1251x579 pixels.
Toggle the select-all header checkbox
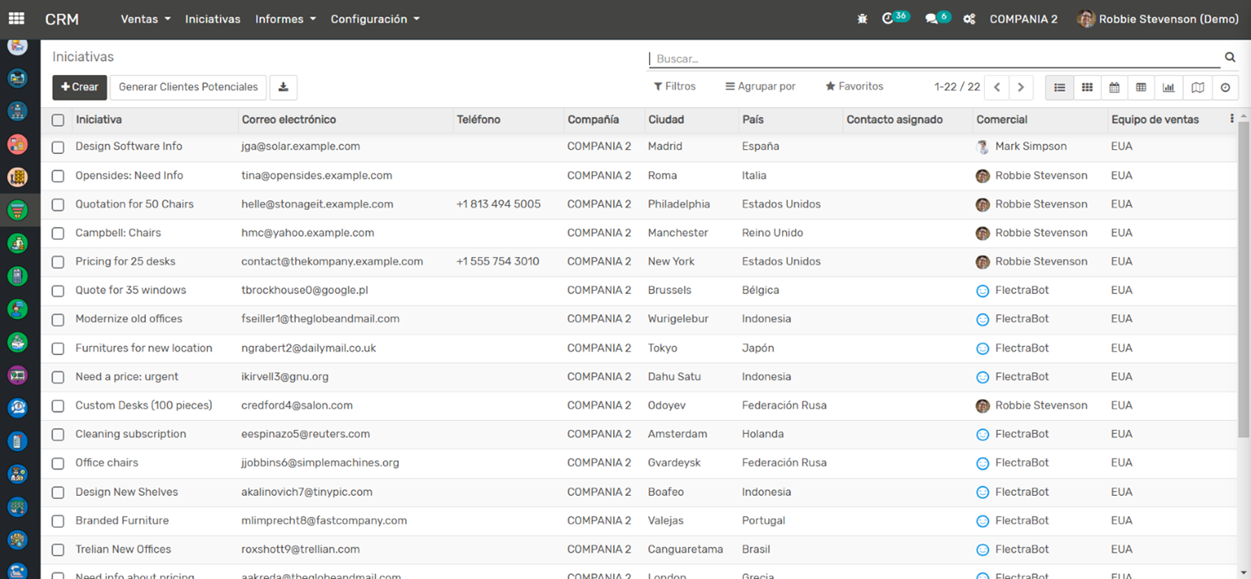coord(58,120)
